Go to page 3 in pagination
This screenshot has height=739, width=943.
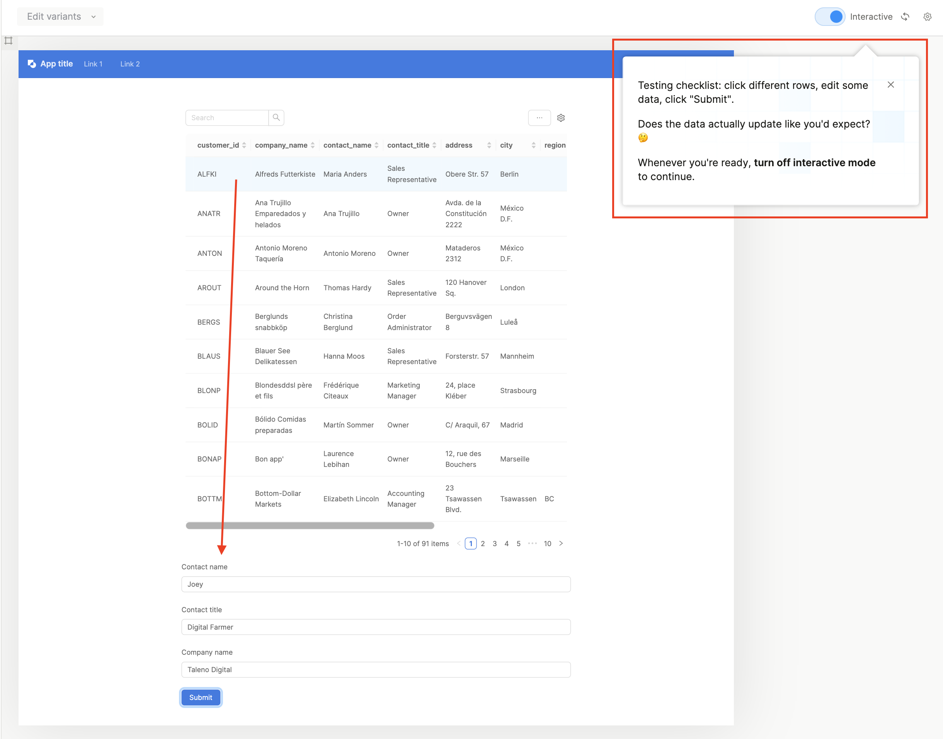494,543
